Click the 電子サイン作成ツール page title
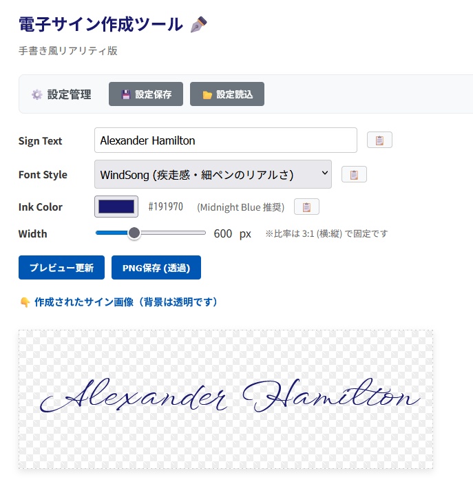The image size is (473, 495). click(101, 25)
